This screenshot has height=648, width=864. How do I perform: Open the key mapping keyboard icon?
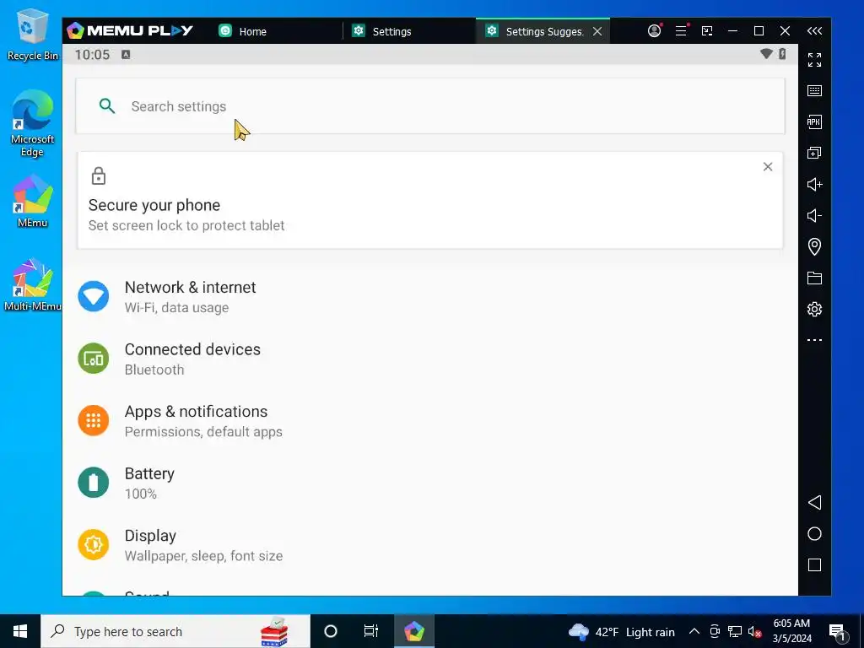point(814,91)
